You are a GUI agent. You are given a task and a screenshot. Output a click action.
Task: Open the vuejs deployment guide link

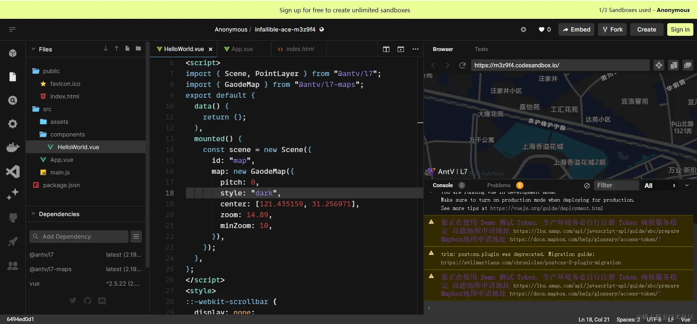click(x=546, y=208)
